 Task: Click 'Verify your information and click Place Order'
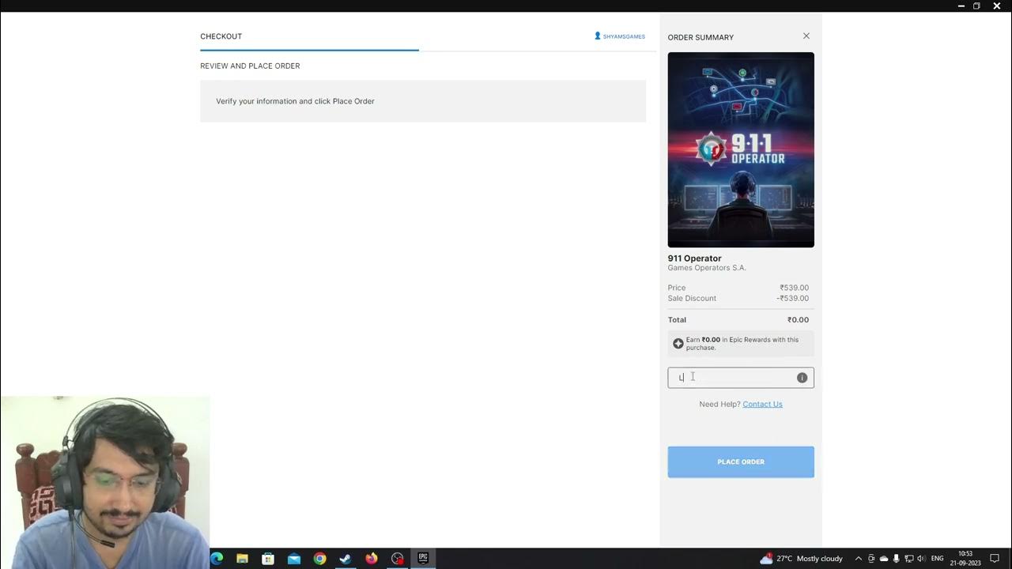[x=295, y=101]
